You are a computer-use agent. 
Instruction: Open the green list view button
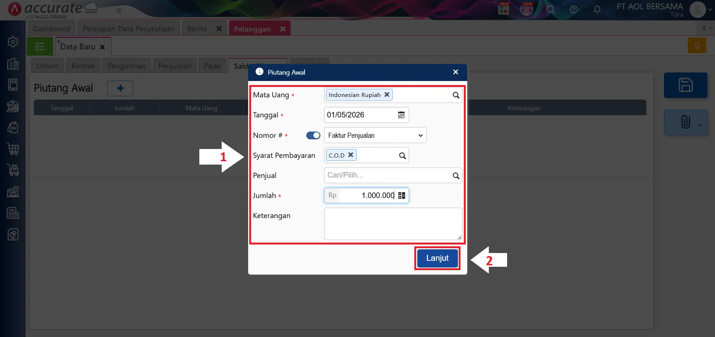[40, 46]
